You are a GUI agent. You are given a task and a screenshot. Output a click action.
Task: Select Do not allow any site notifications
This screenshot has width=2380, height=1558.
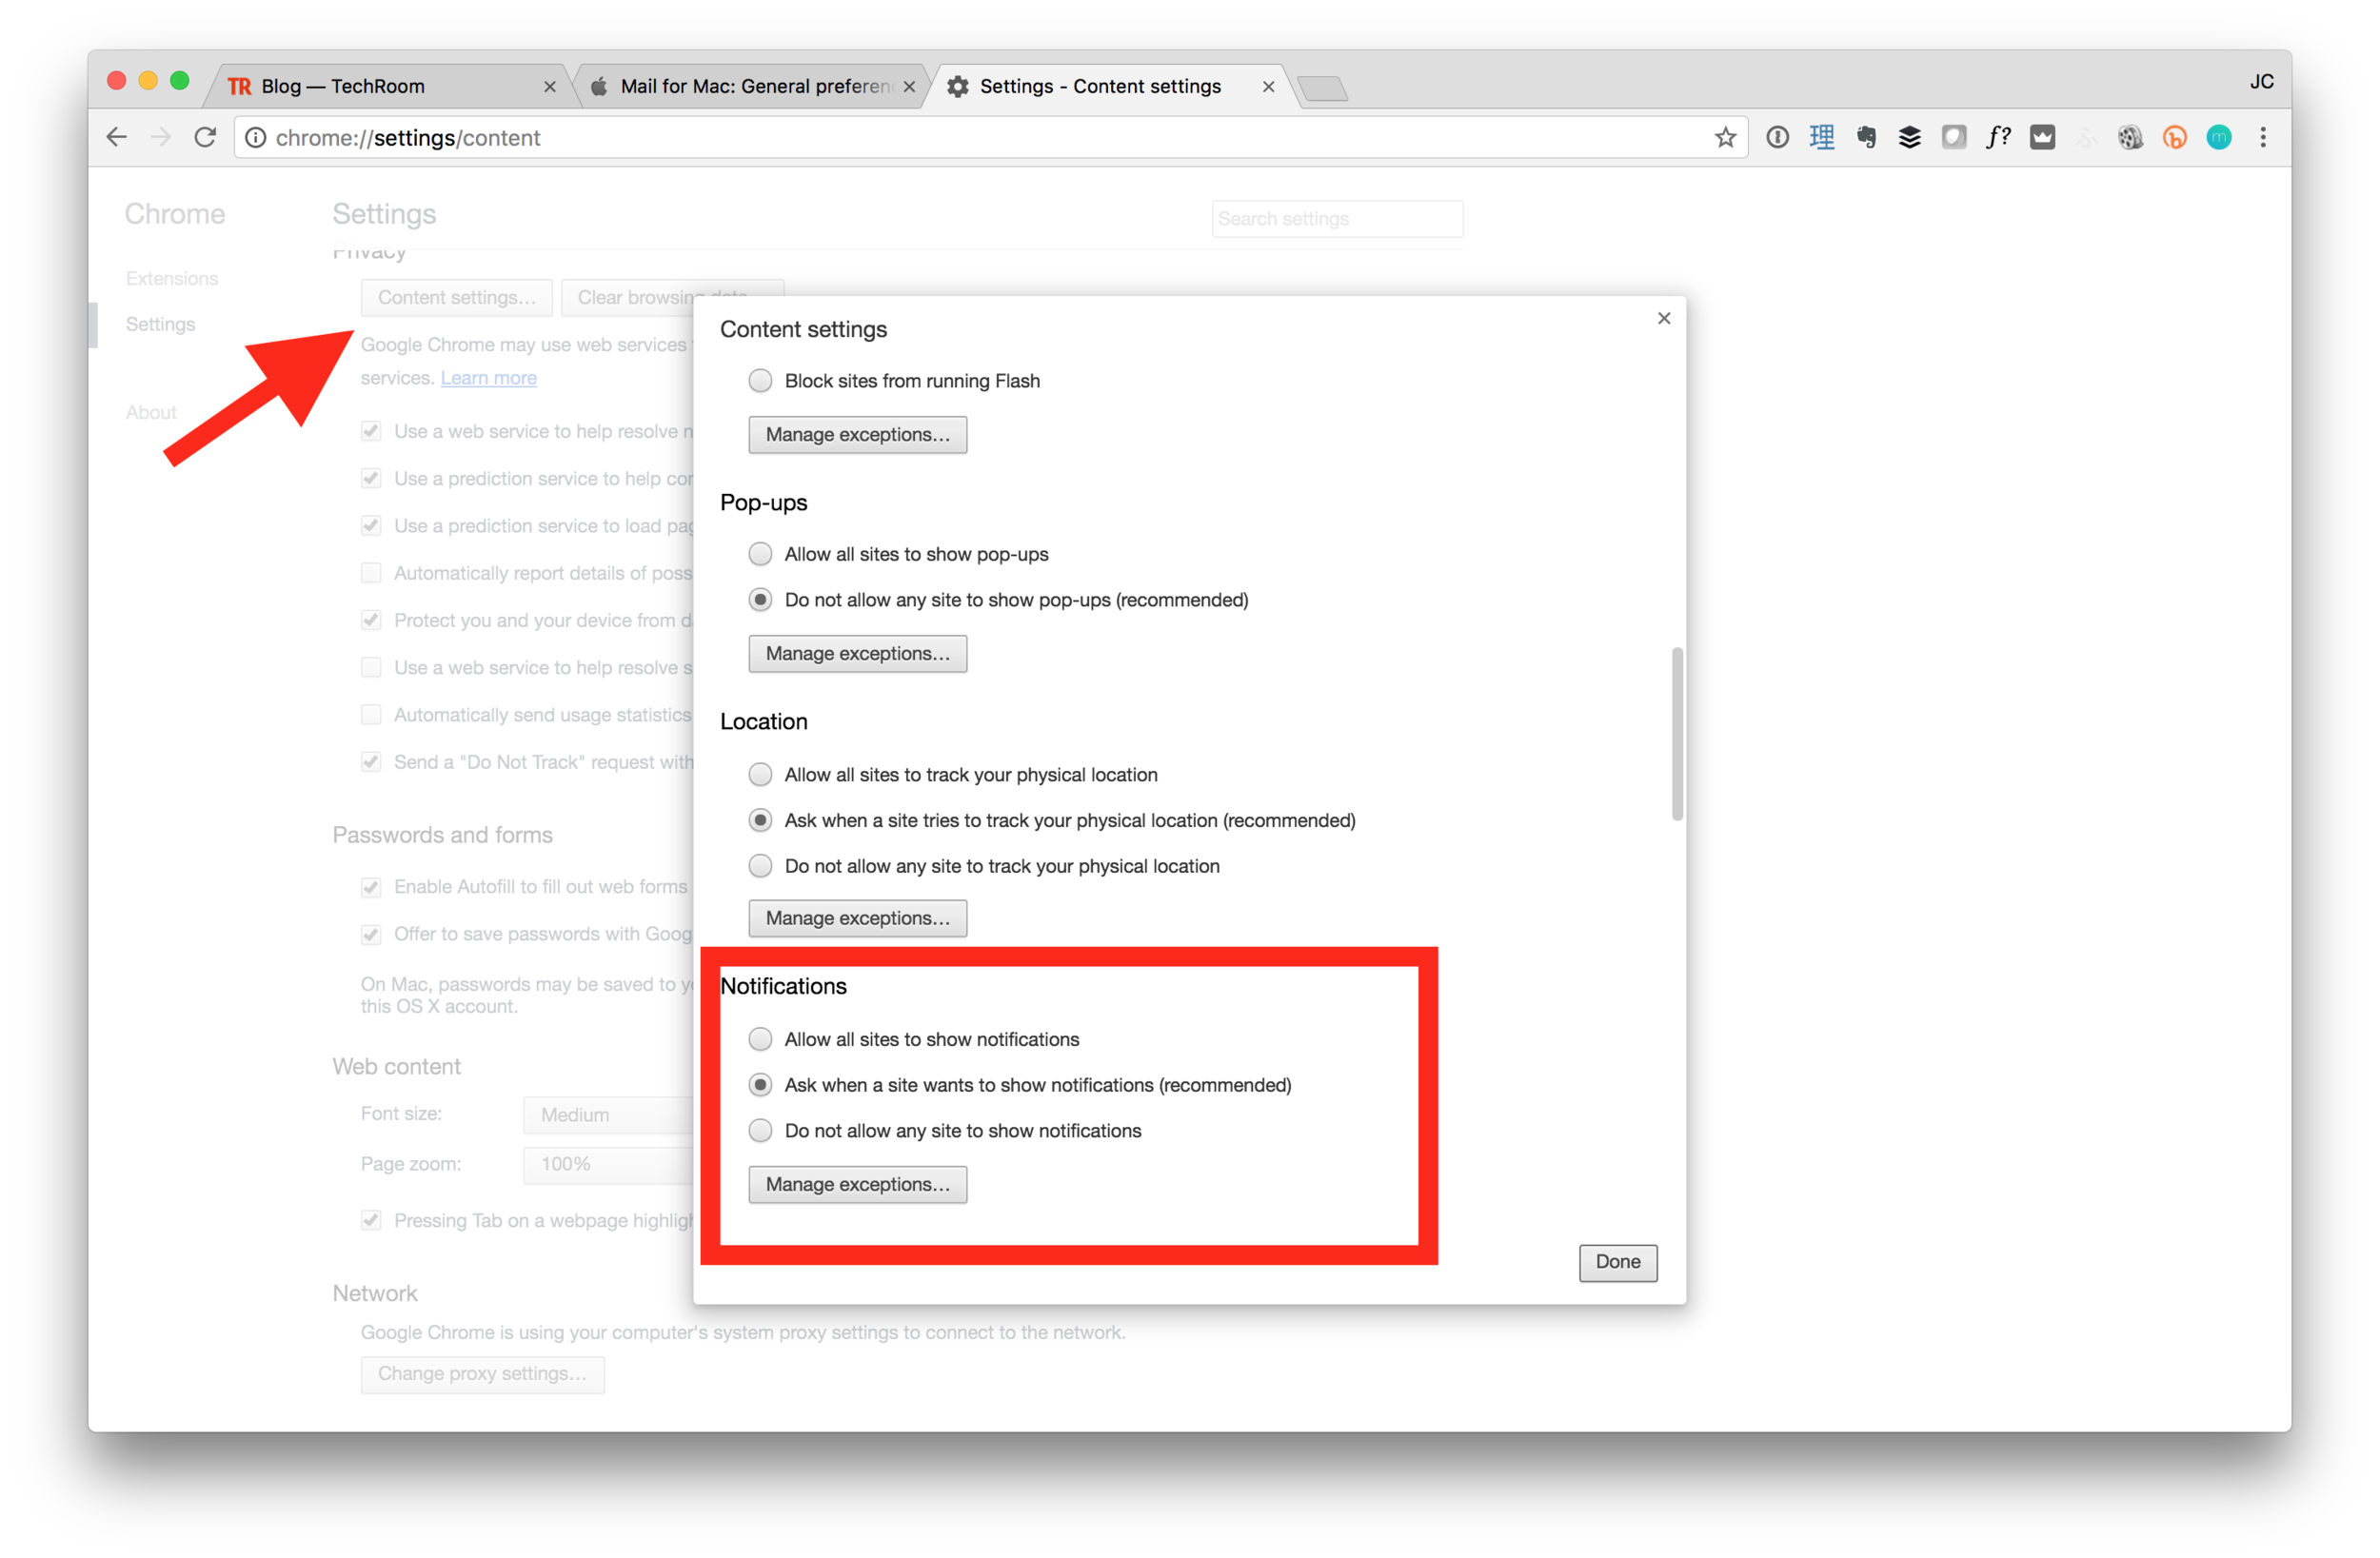click(x=760, y=1131)
